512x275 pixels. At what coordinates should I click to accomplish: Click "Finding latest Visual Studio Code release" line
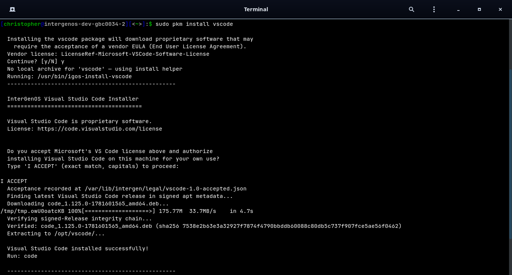tap(120, 196)
